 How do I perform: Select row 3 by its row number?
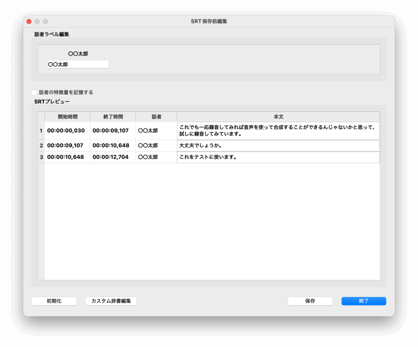(41, 157)
